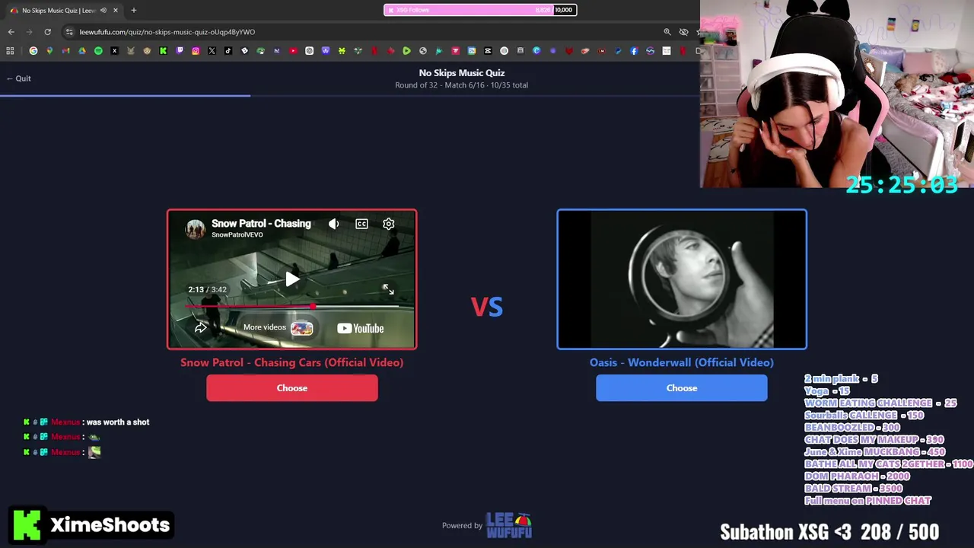Click the SnowPatrolVEVO channel avatar
The height and width of the screenshot is (548, 974).
(196, 228)
